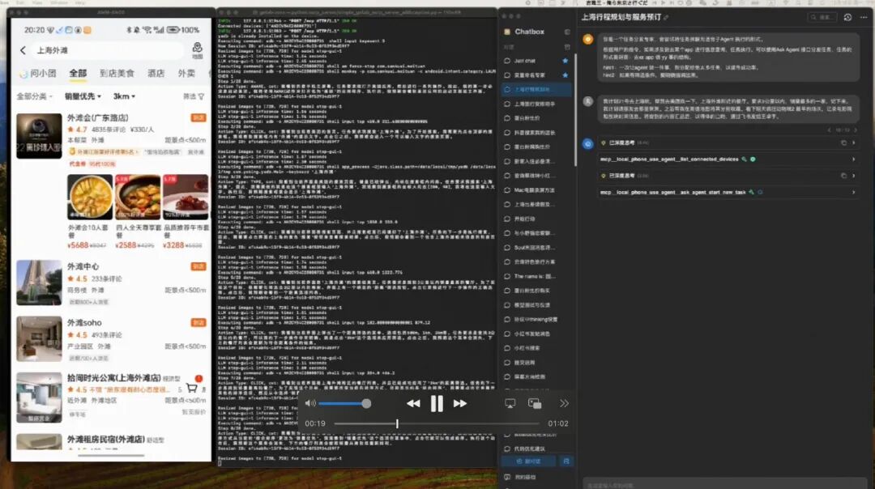Screen dimensions: 875x489
Task: Click the message input box at the Chatbox bottom
Action: click(723, 484)
